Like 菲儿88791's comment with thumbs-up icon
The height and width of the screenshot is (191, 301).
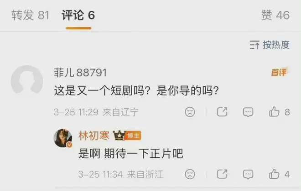pos(274,112)
